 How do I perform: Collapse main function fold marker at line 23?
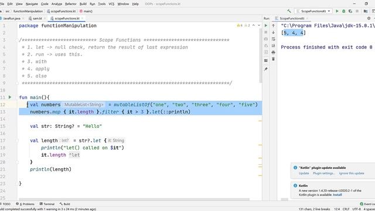17,183
